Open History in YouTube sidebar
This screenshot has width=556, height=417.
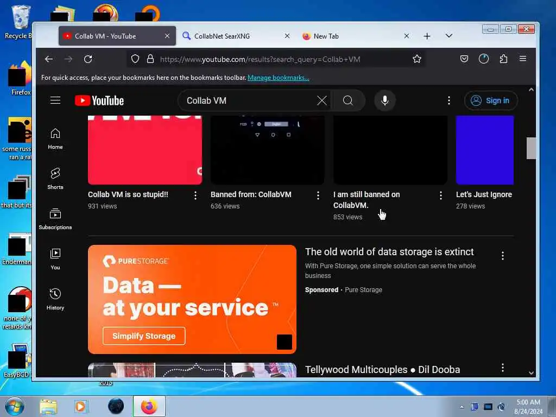55,300
